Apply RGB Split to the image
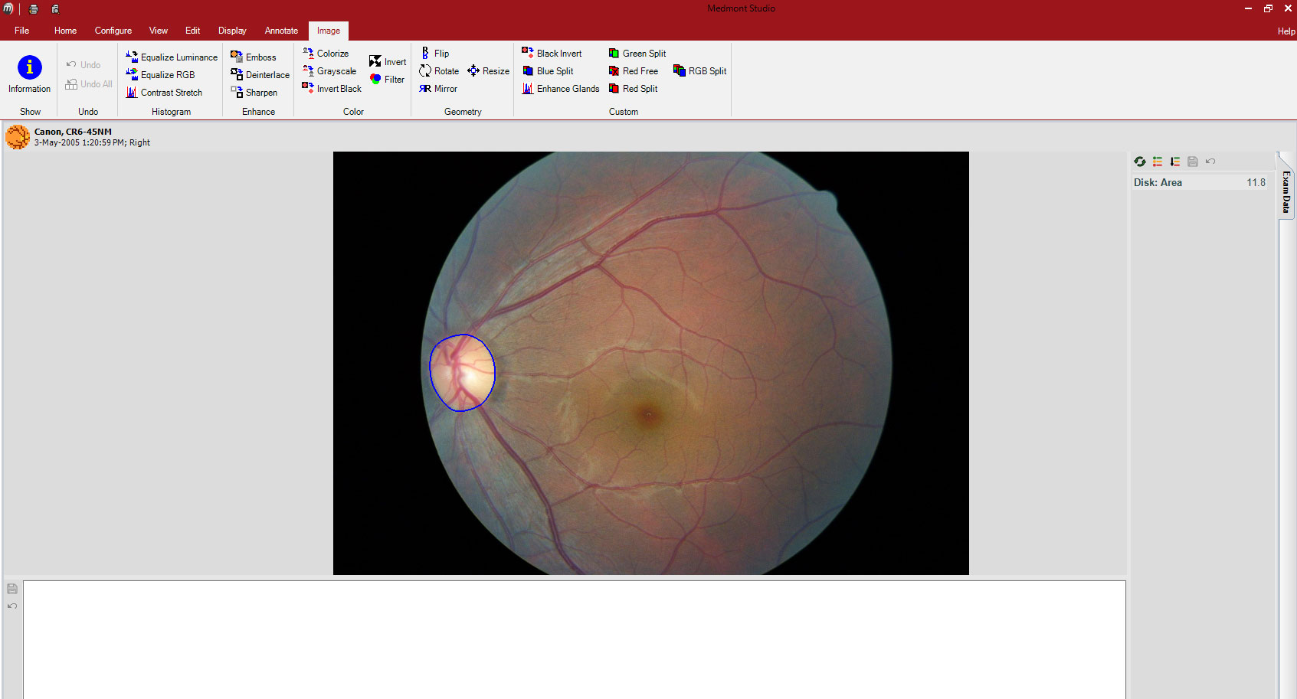1297x699 pixels. [699, 71]
